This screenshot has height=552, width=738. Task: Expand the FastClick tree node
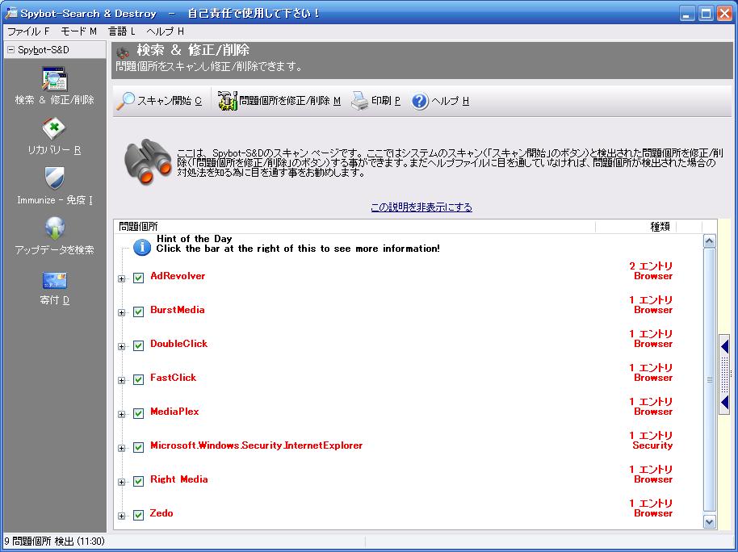pos(121,380)
